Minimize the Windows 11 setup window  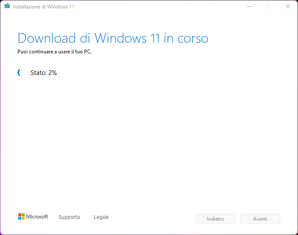pos(248,6)
